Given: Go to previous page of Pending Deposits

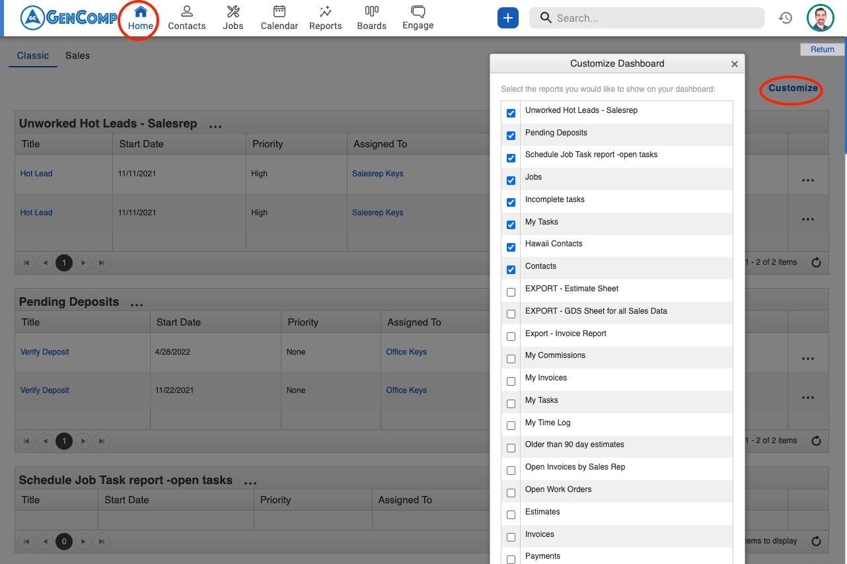Looking at the screenshot, I should click(x=45, y=441).
